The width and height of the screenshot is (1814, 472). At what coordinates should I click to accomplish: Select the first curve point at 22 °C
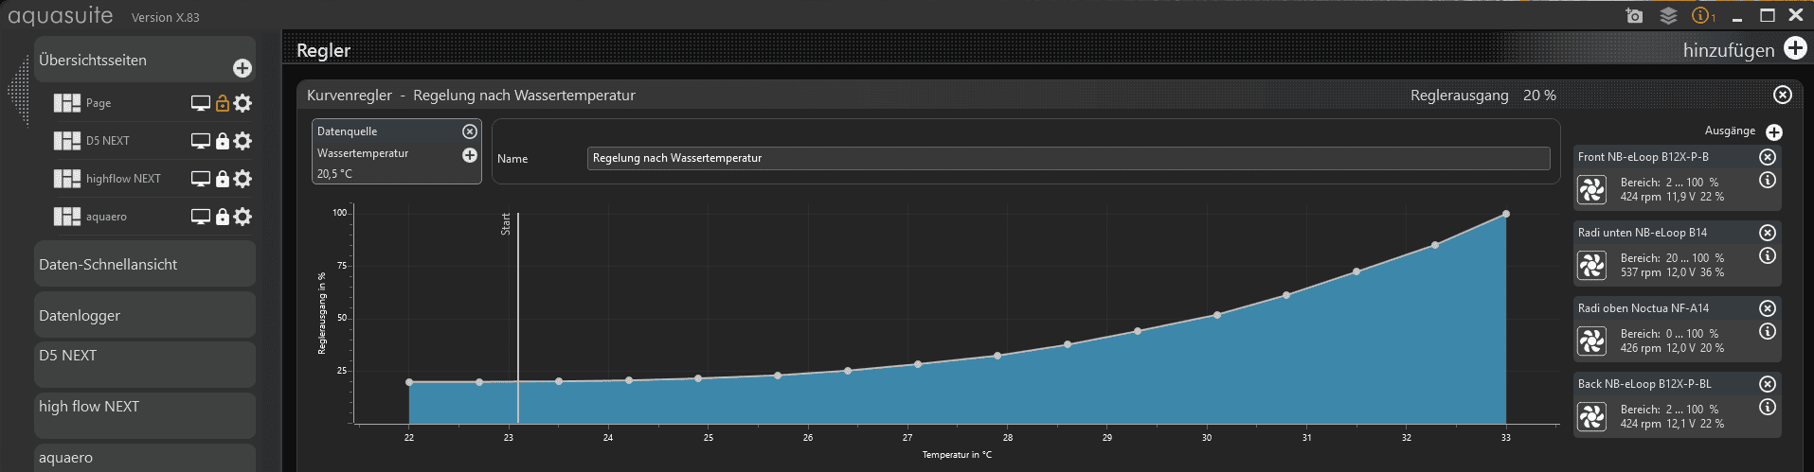(409, 382)
